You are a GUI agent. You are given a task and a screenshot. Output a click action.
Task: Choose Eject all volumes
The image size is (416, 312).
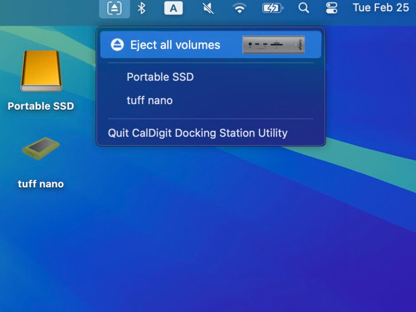pyautogui.click(x=210, y=45)
